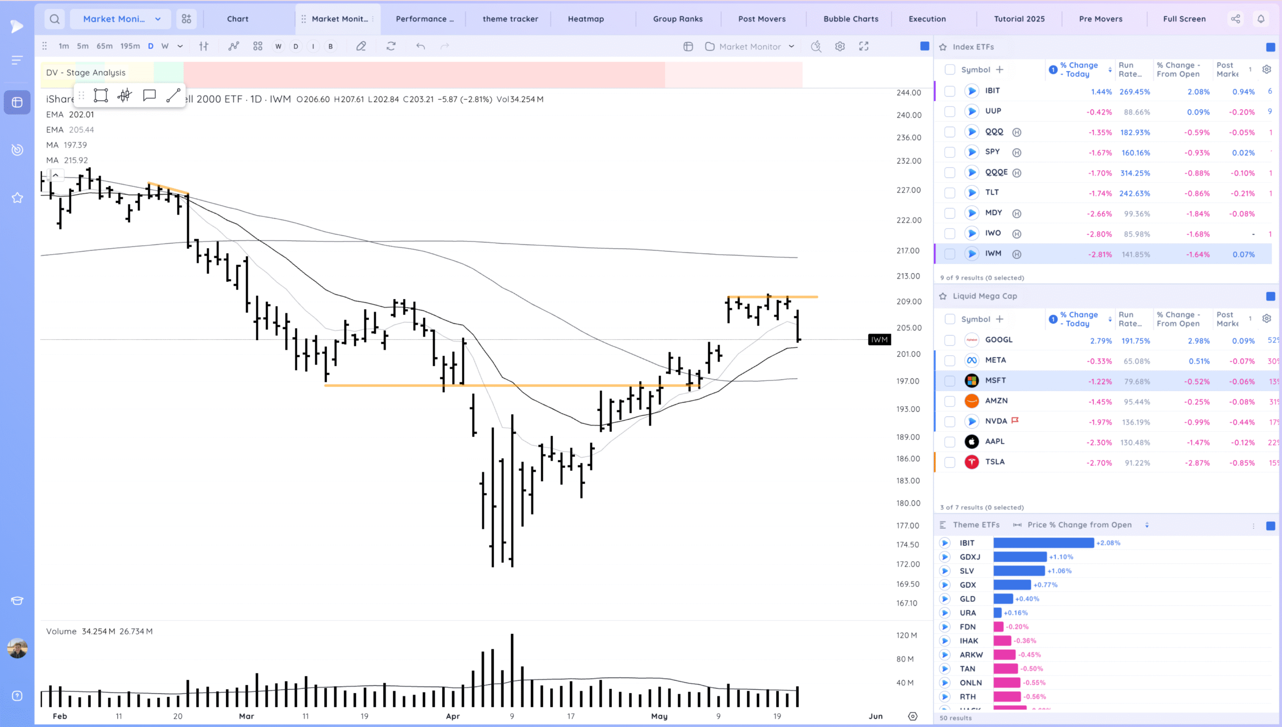
Task: Check the GOOGL row checkbox
Action: point(949,340)
